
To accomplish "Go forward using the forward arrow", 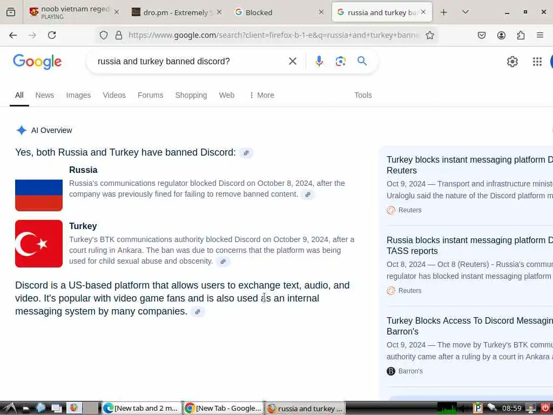I will pos(32,35).
